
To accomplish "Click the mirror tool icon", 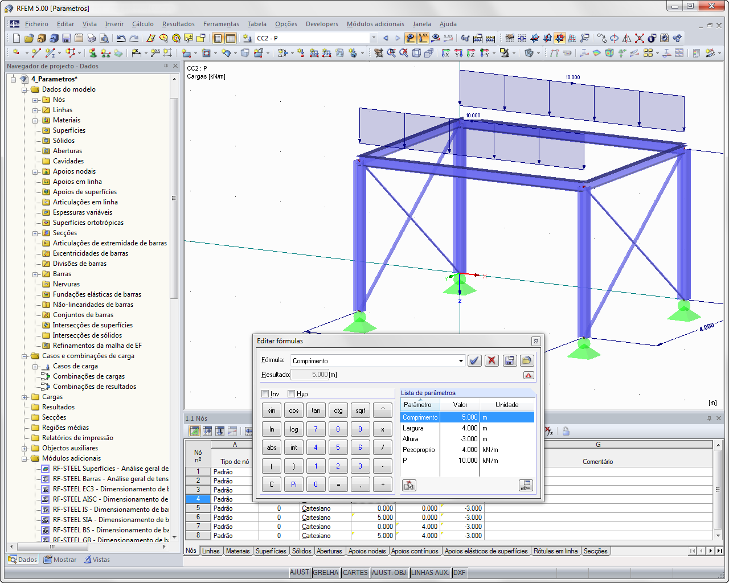I will [x=626, y=38].
